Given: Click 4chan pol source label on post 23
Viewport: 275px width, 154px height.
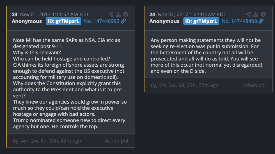Looking at the screenshot, I should pos(116,141).
